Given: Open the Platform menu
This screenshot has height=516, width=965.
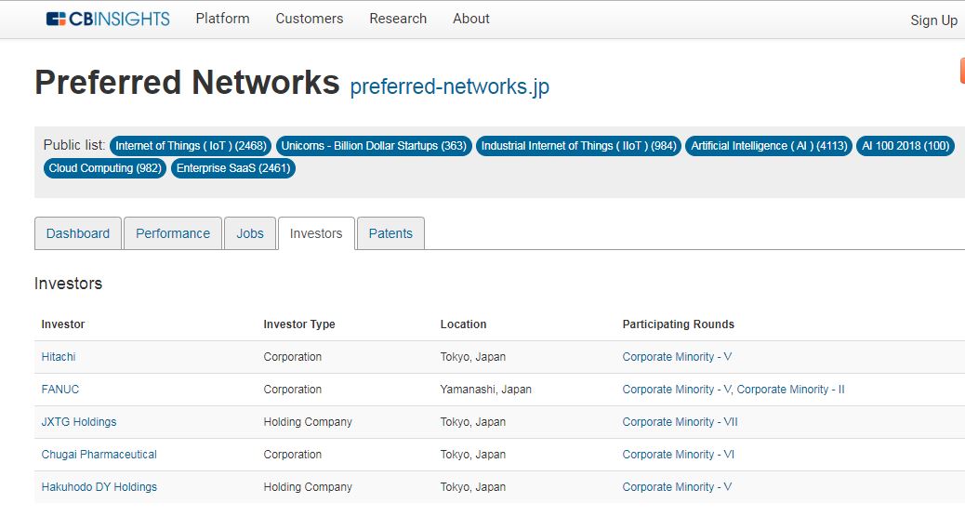Looking at the screenshot, I should pos(223,19).
